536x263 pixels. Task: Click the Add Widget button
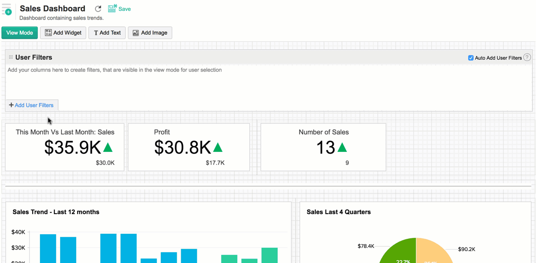tap(63, 33)
